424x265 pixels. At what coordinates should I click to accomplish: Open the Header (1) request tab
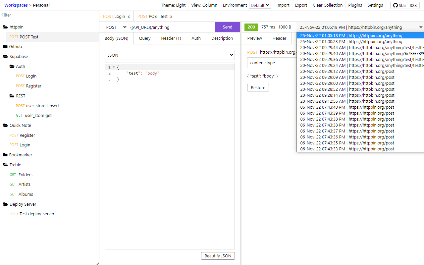pos(171,38)
